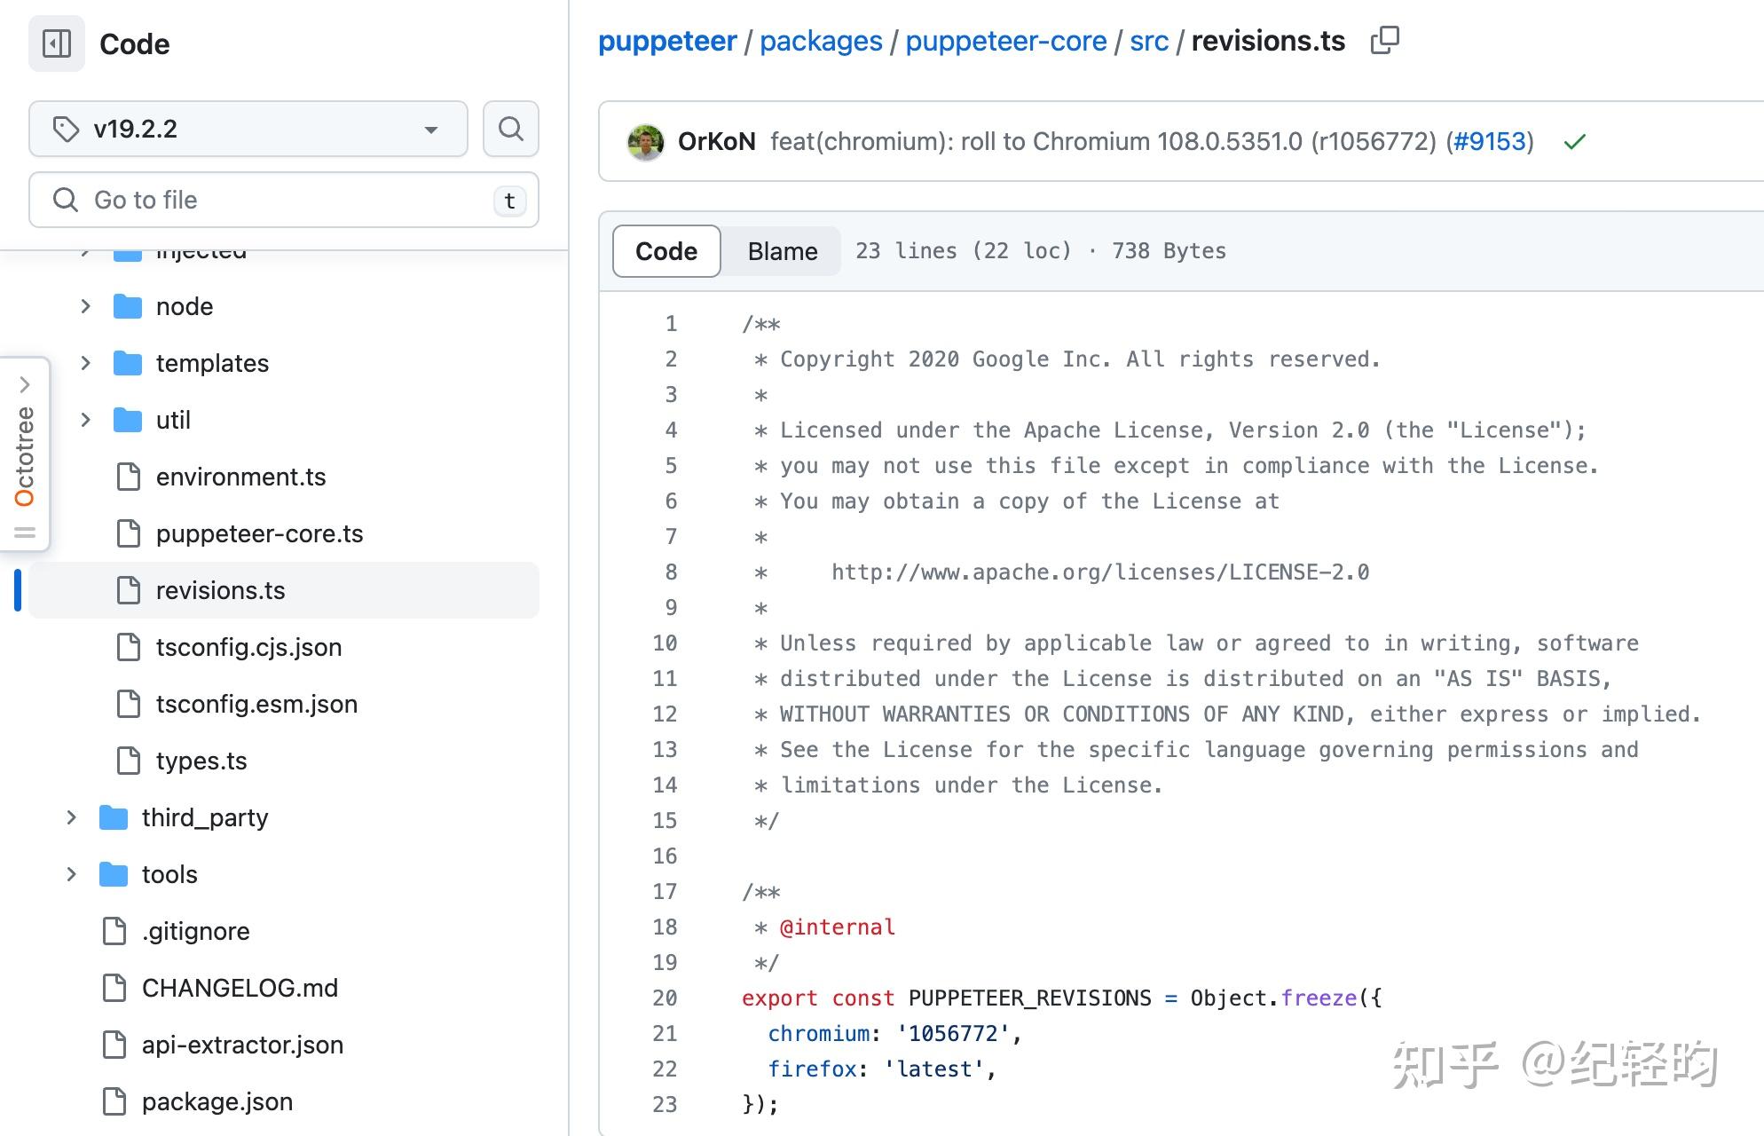Click OrKoN's avatar image
1764x1136 pixels.
[645, 142]
